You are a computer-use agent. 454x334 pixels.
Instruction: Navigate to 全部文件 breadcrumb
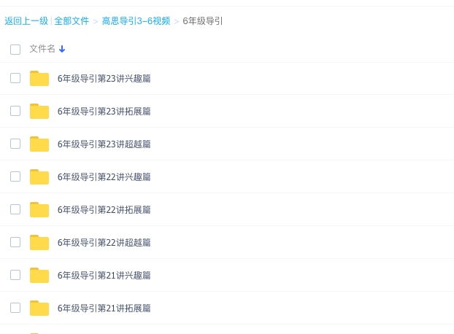[72, 21]
